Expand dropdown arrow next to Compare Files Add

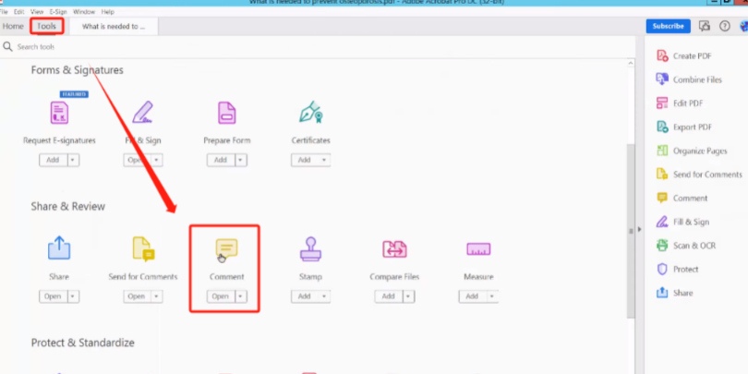(x=408, y=296)
